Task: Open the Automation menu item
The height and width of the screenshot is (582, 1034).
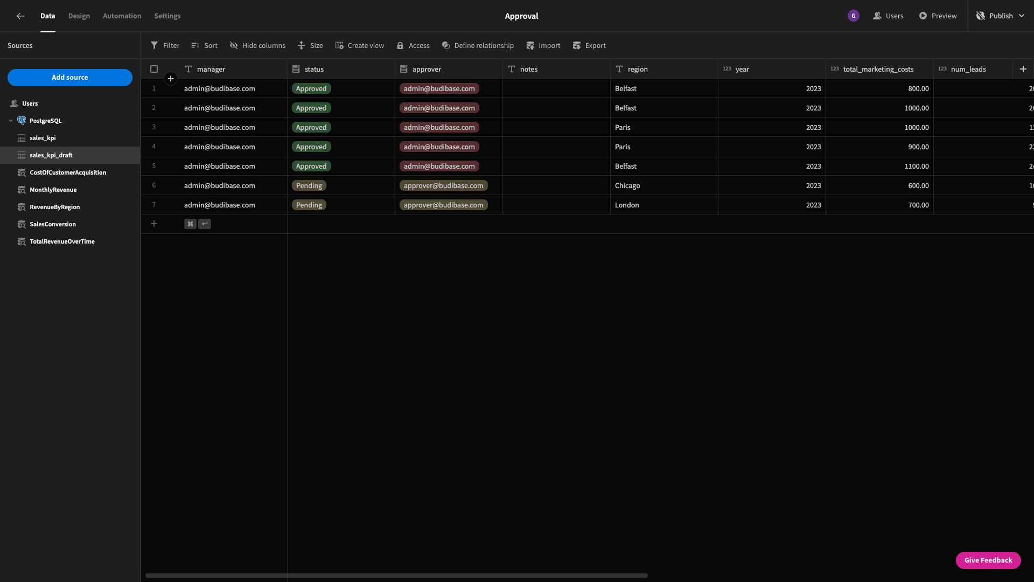Action: 122,16
